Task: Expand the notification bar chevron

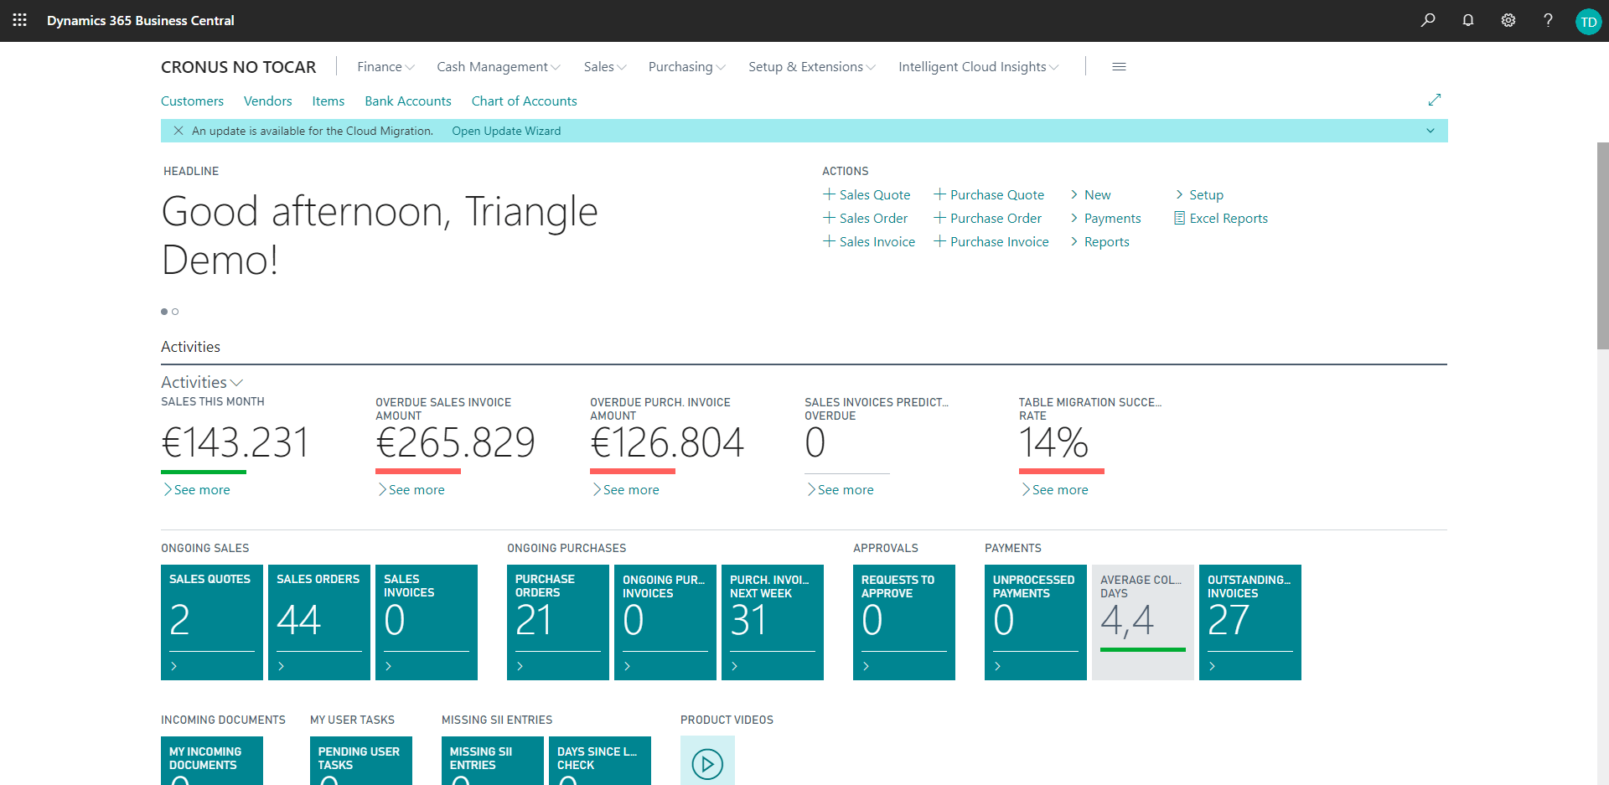Action: tap(1431, 131)
